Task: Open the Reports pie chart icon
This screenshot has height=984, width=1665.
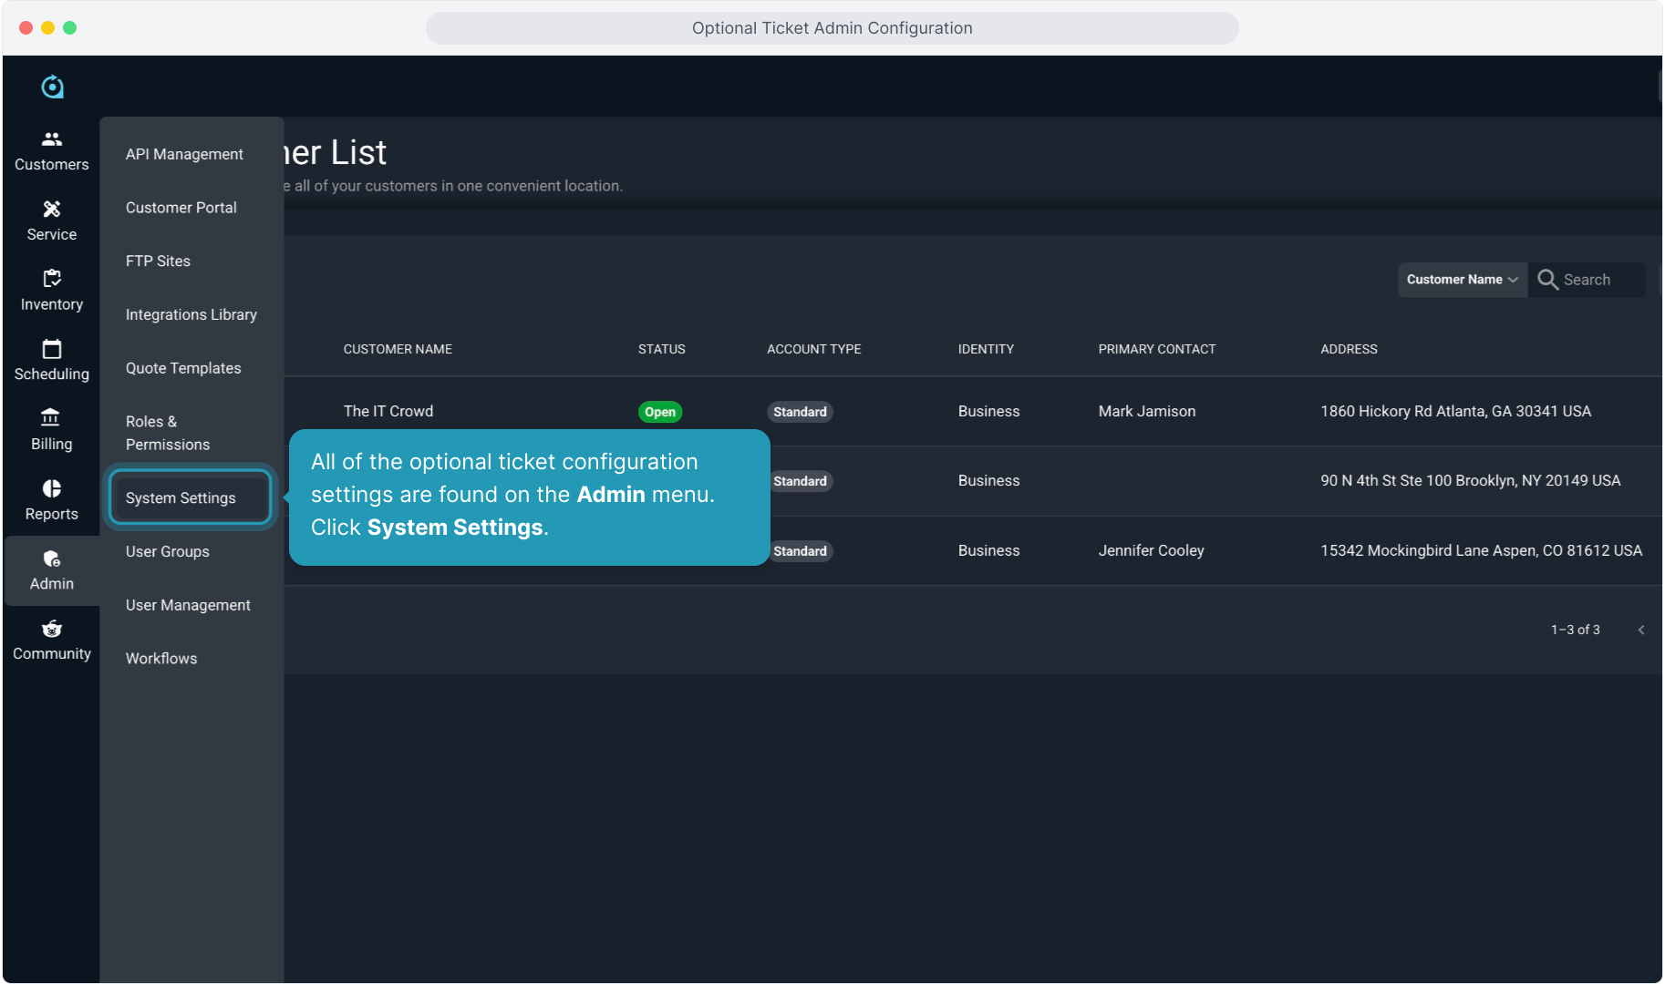Action: tap(52, 488)
